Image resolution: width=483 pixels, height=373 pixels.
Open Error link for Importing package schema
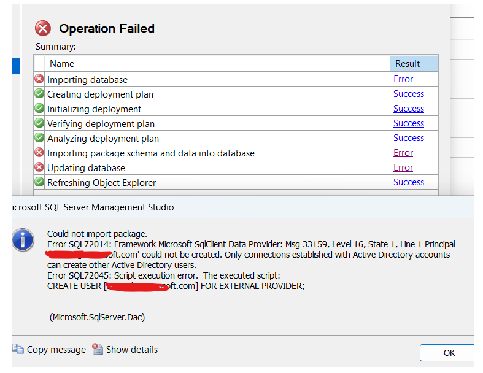(x=403, y=153)
